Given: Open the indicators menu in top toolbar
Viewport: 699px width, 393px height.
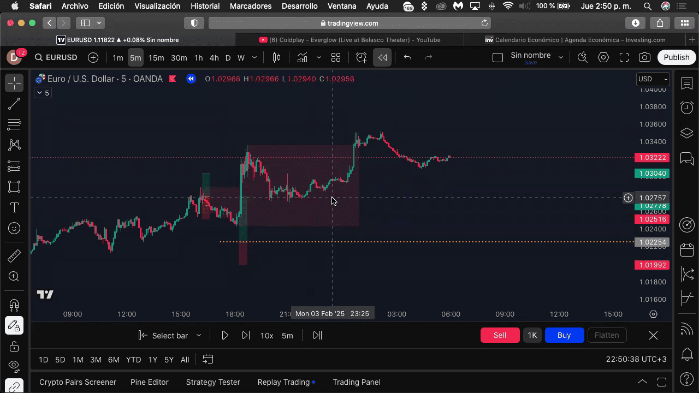Looking at the screenshot, I should coord(302,57).
